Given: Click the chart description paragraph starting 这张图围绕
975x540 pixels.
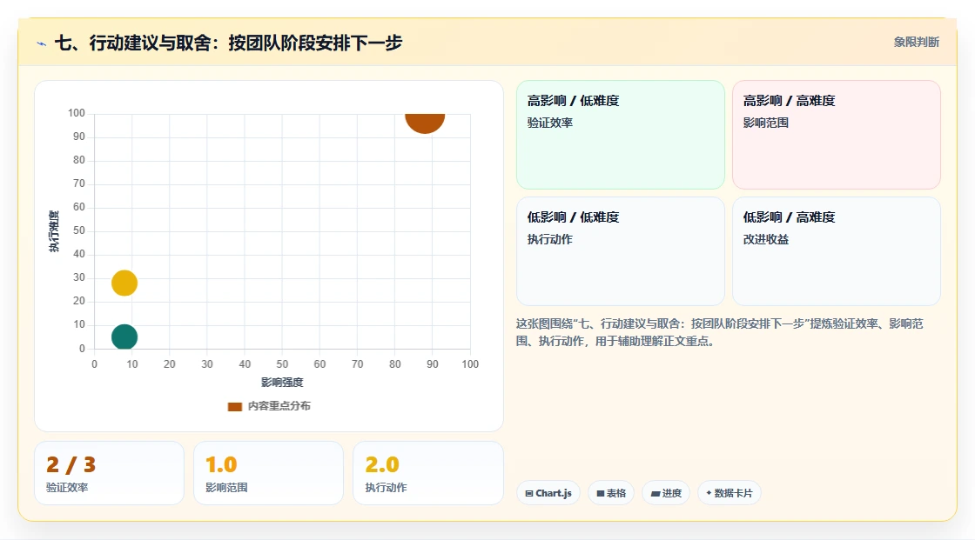Looking at the screenshot, I should [x=719, y=332].
